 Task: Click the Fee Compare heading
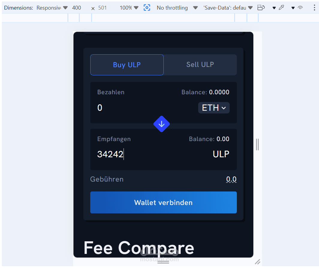(x=139, y=248)
